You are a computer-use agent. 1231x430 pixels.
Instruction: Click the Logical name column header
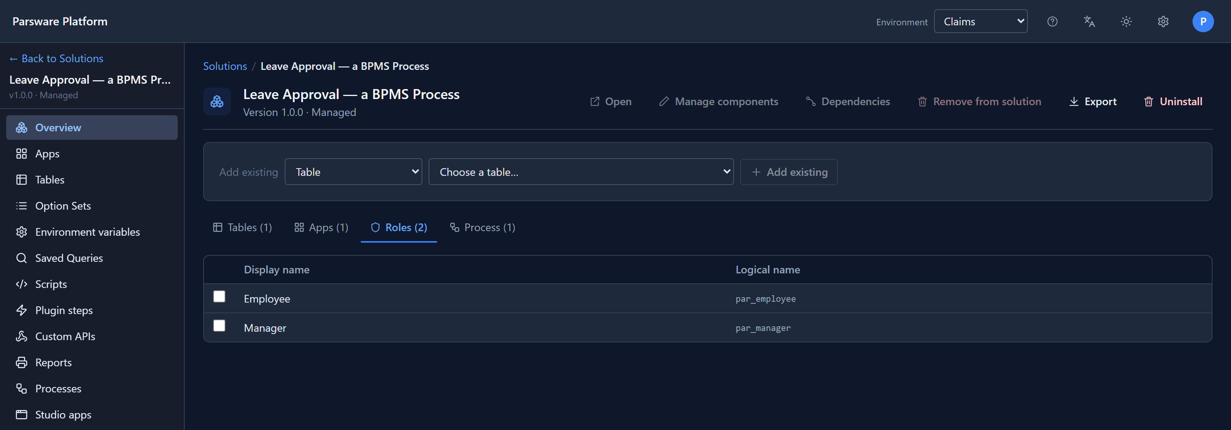767,270
